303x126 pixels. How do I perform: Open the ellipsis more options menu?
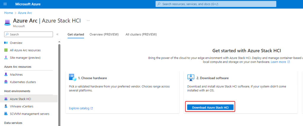click(x=88, y=21)
